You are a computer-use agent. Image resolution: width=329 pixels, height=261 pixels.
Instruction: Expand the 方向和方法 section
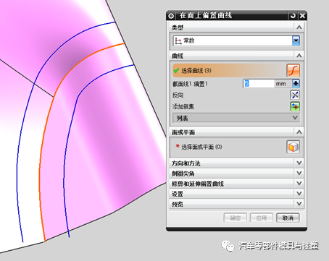click(x=236, y=163)
